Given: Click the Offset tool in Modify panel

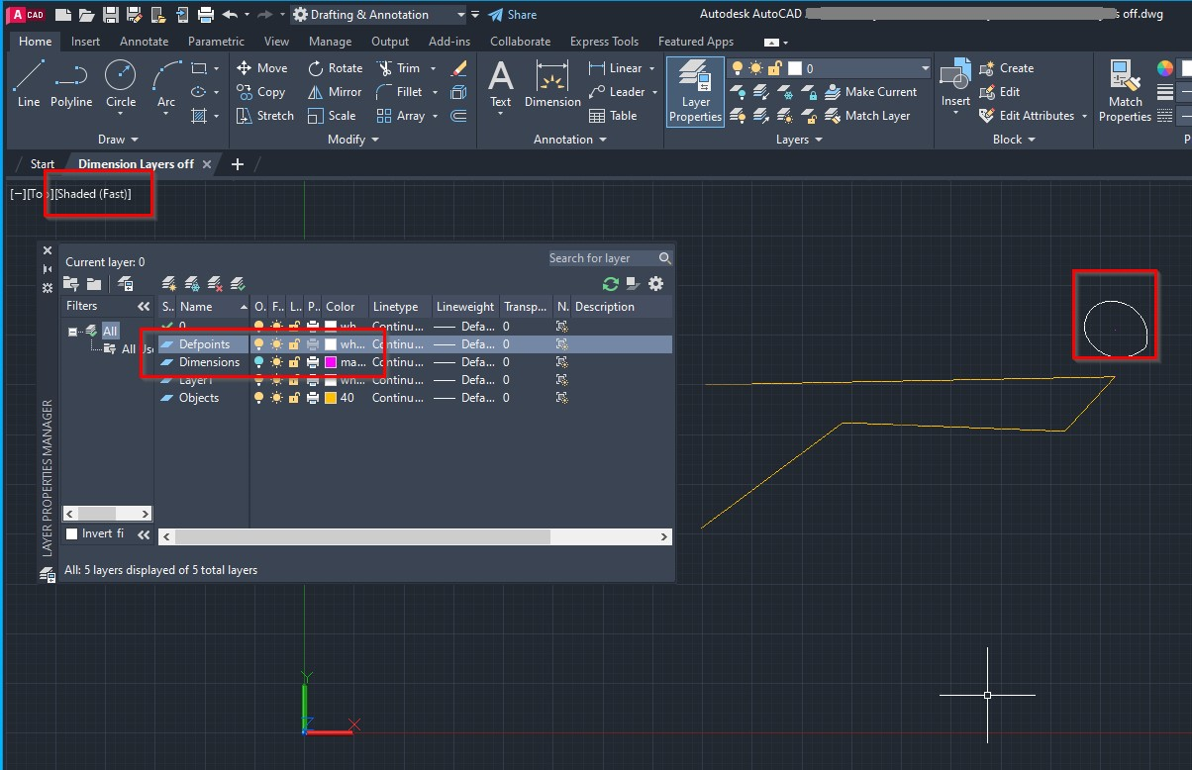Looking at the screenshot, I should [x=458, y=116].
